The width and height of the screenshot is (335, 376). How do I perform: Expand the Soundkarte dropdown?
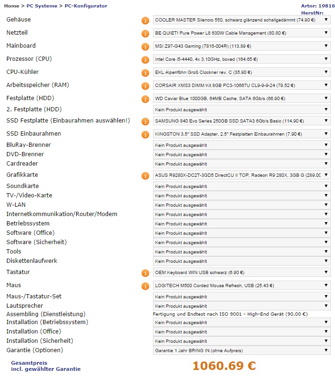point(241,186)
